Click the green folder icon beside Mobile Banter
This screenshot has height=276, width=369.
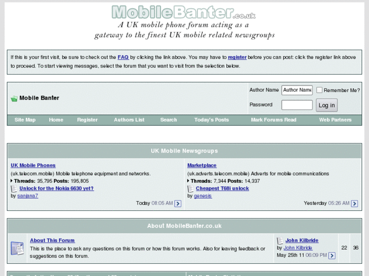coord(14,98)
